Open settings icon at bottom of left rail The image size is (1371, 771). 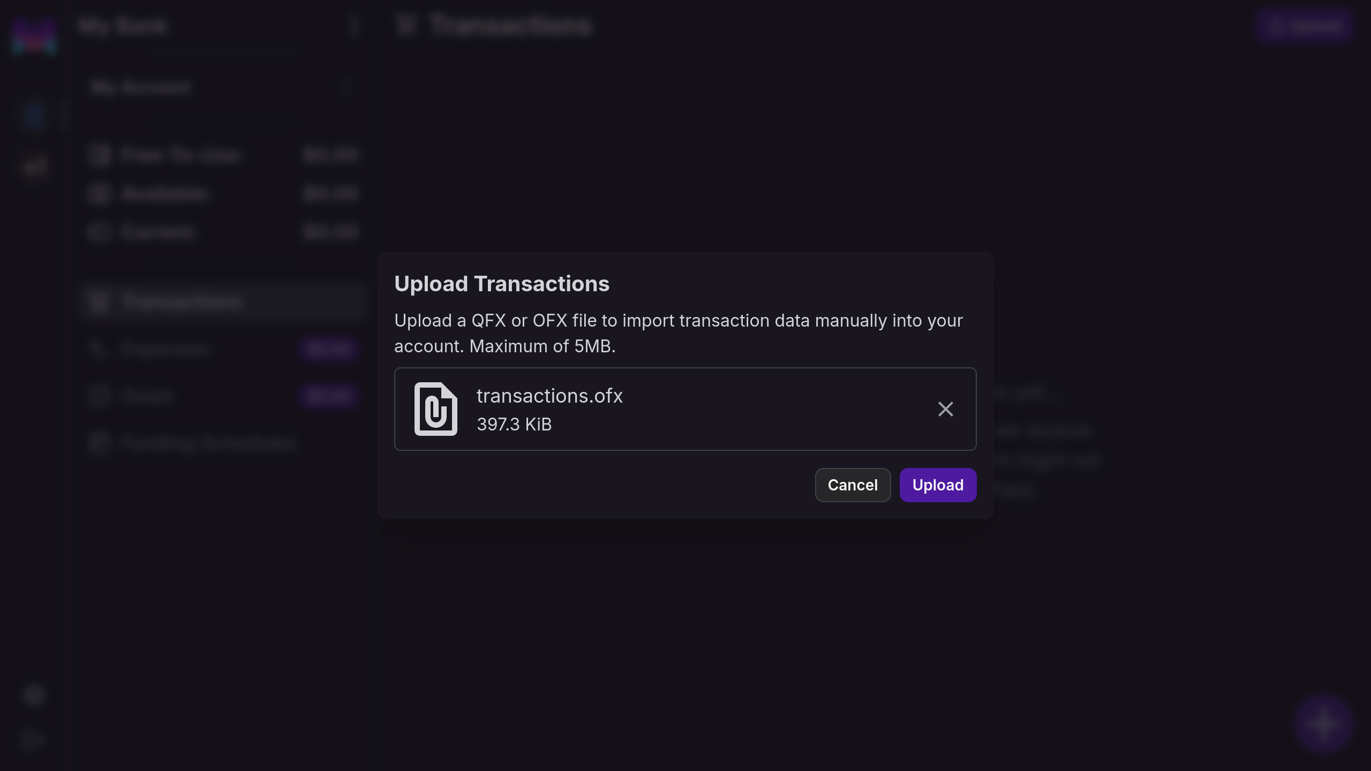34,695
